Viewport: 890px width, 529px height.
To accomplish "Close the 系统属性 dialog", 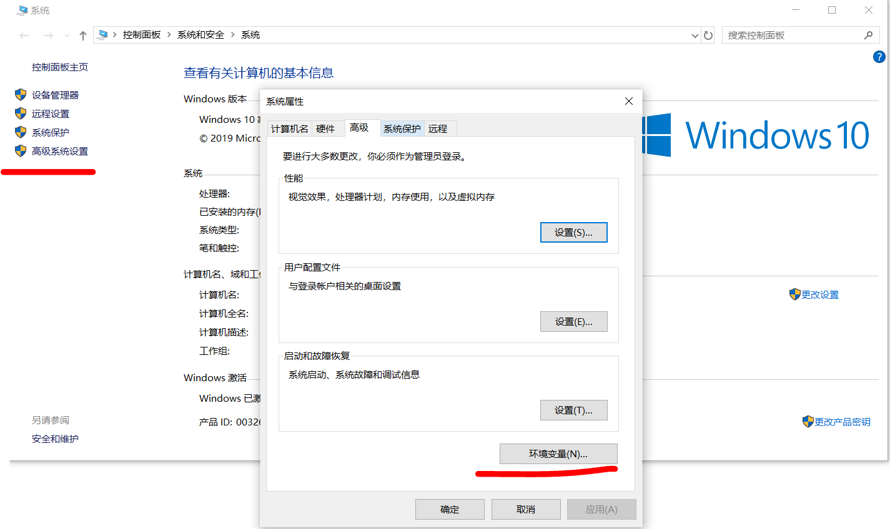I will 629,101.
